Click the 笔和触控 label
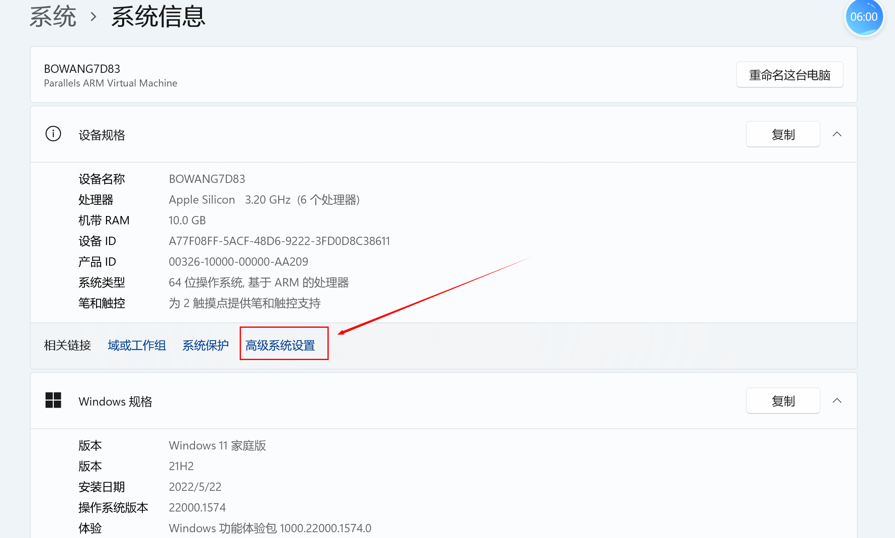 [102, 303]
